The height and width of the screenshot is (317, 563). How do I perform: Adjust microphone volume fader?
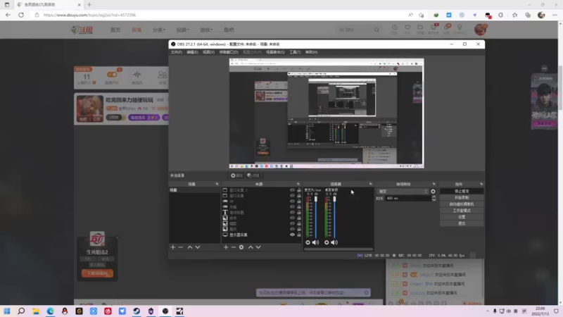[316, 199]
